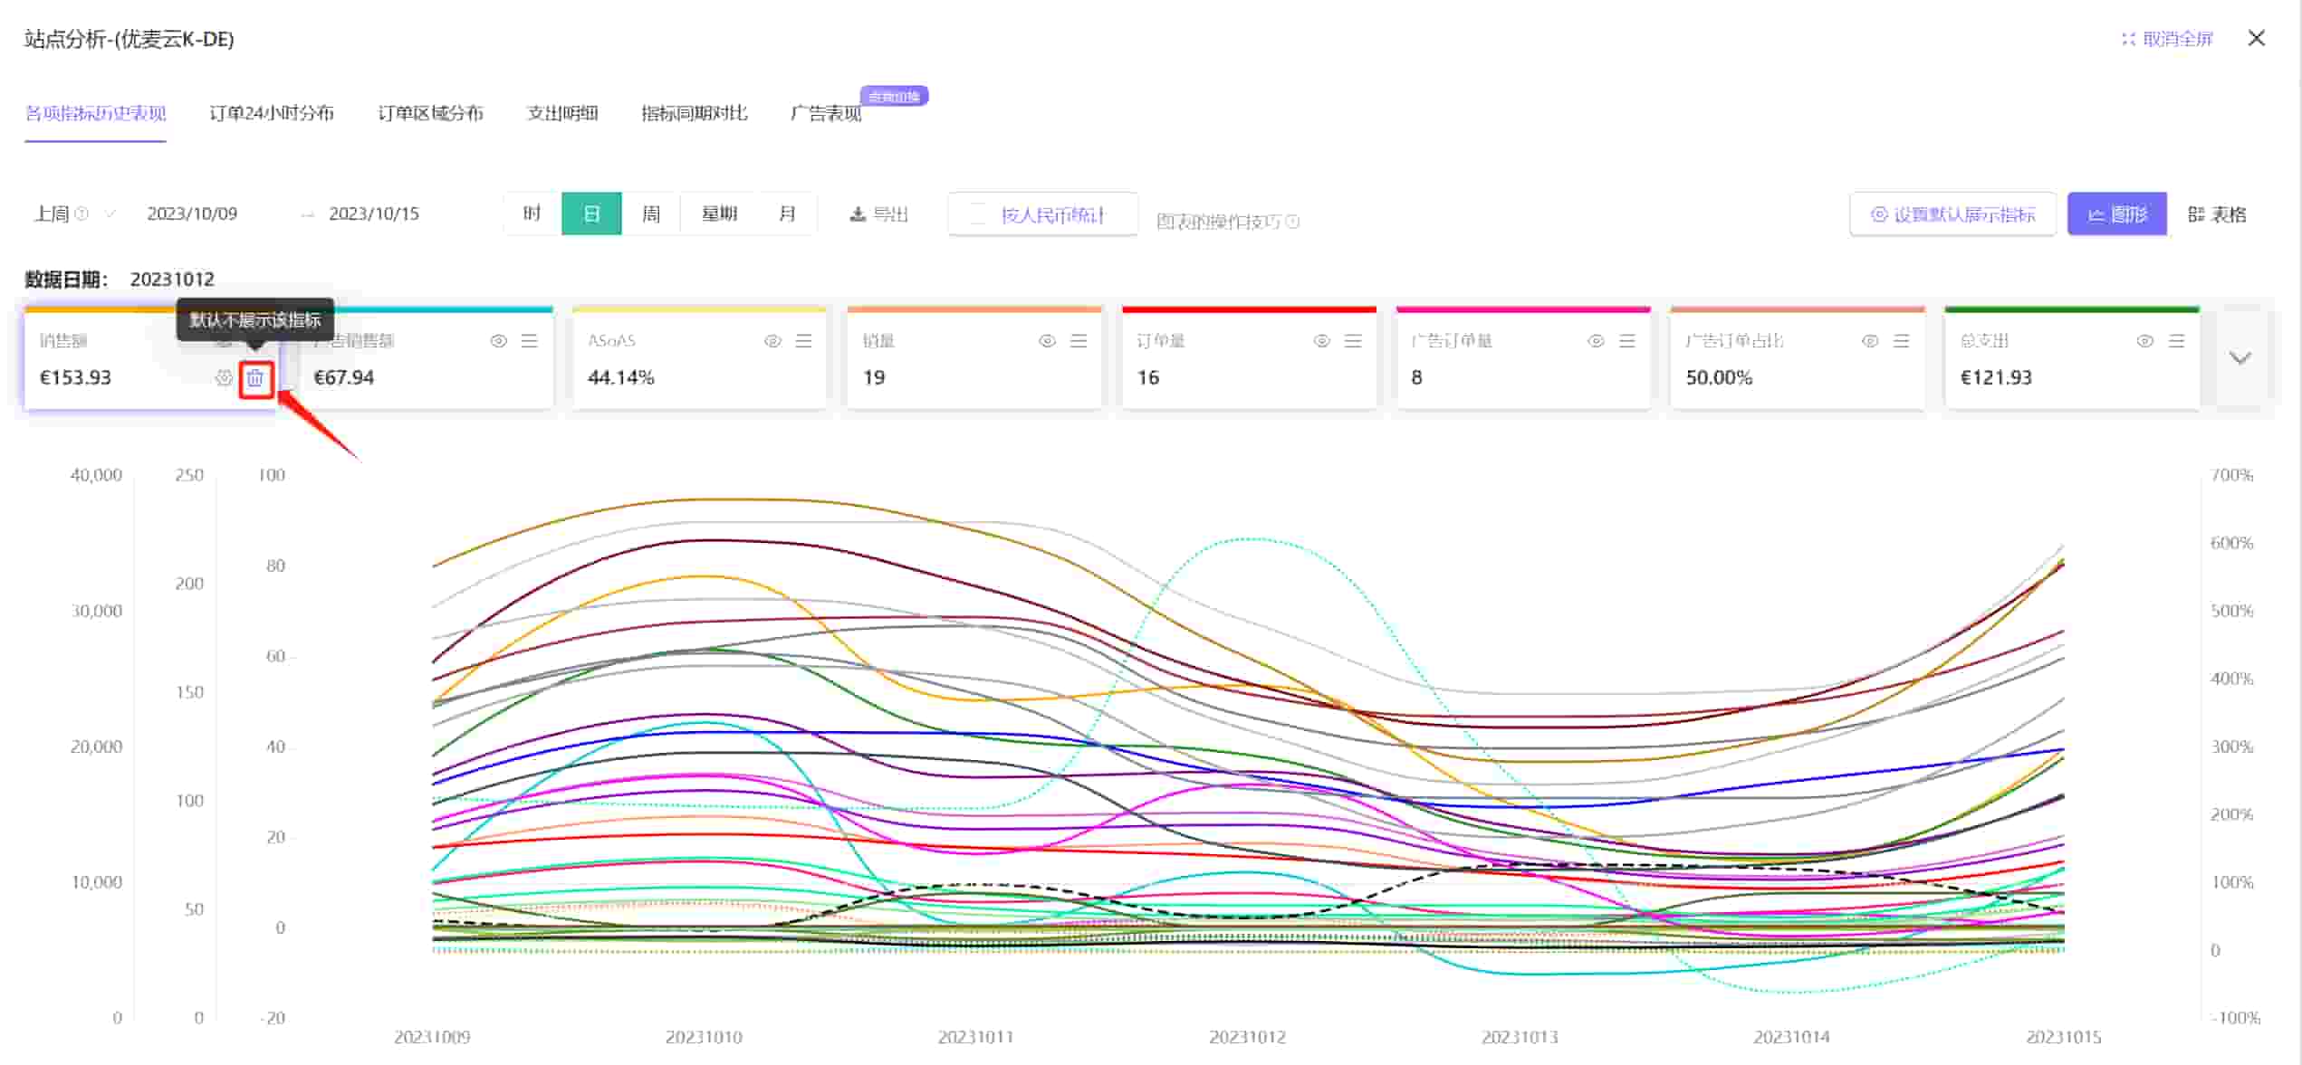Toggle visibility eye on the 广告订单量 card

coord(1596,341)
